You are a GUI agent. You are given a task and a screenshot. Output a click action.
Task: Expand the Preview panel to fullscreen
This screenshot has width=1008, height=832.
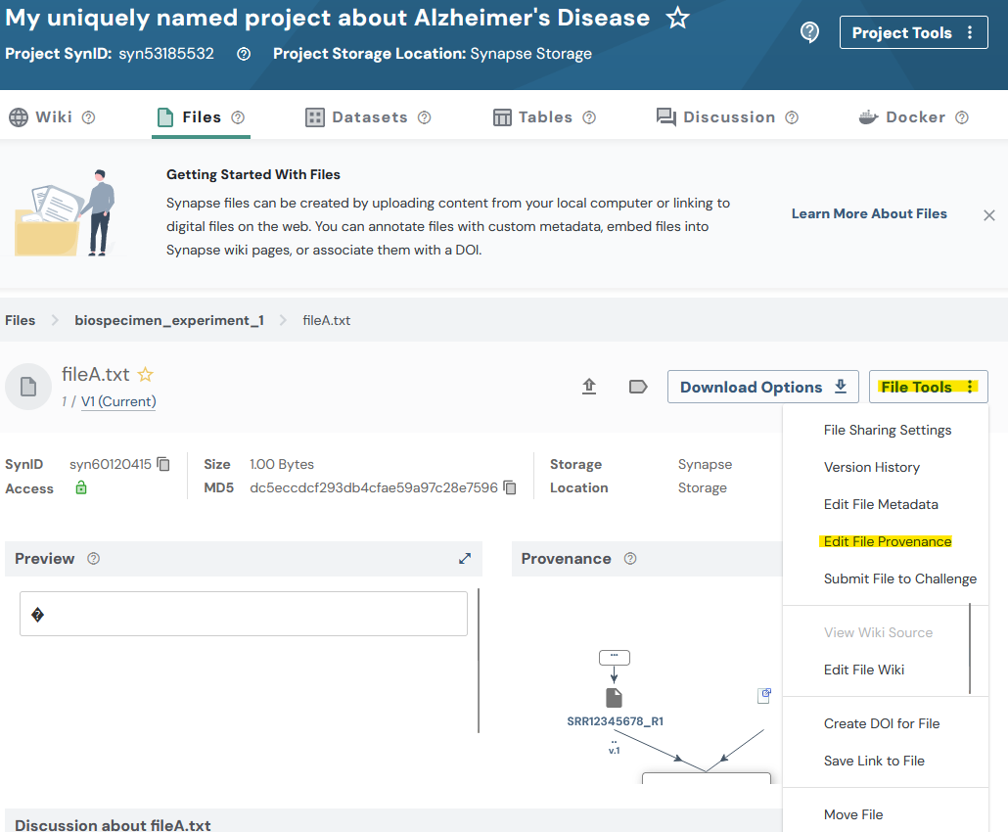click(465, 559)
